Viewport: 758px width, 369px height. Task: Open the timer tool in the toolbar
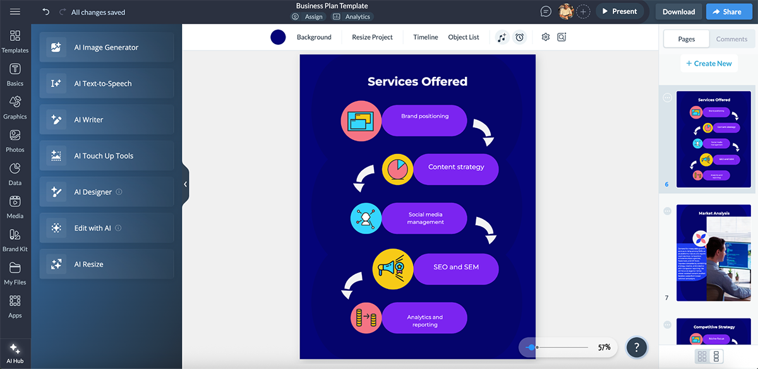coord(519,37)
